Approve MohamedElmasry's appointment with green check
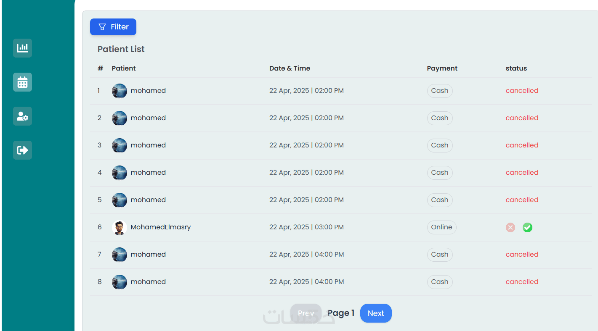This screenshot has height=331, width=598. point(527,228)
